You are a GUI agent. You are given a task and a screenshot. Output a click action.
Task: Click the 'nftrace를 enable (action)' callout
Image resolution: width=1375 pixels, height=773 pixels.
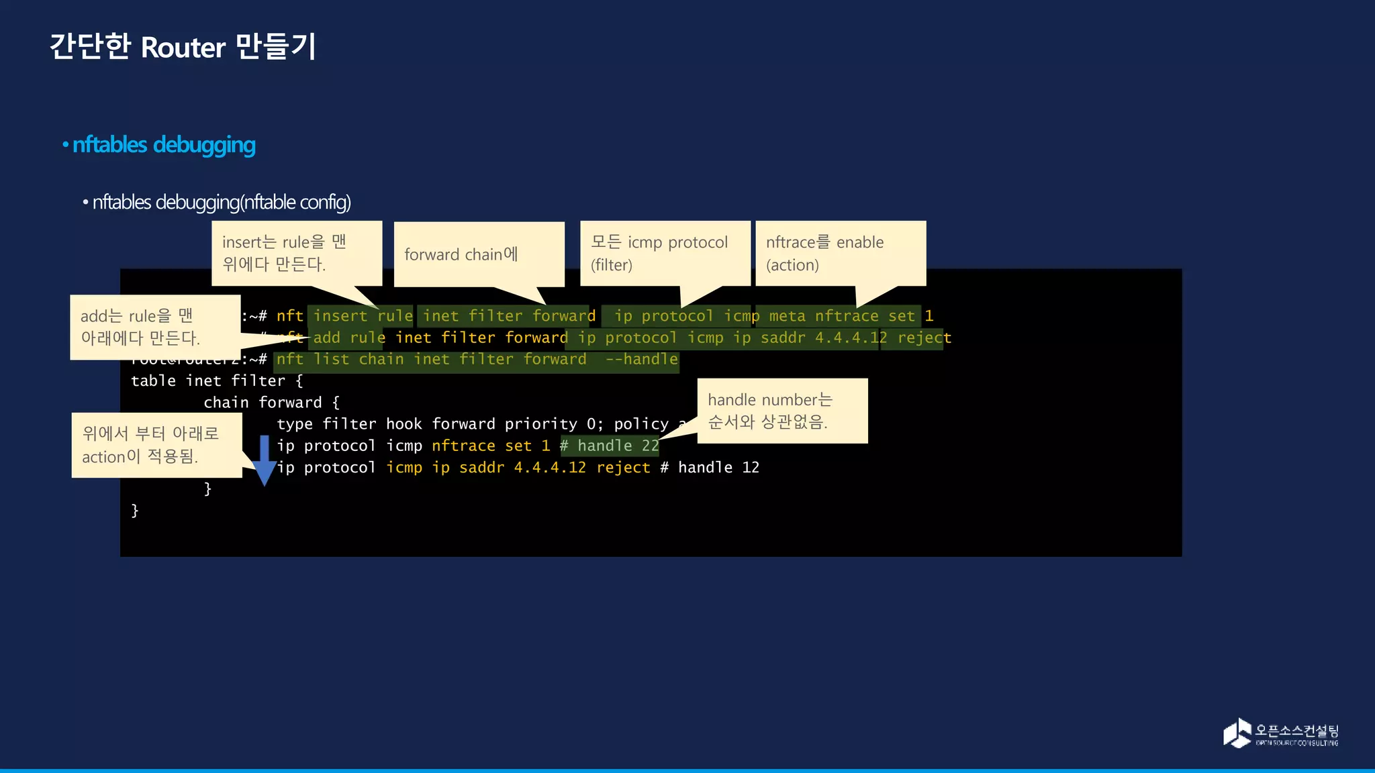pyautogui.click(x=840, y=253)
